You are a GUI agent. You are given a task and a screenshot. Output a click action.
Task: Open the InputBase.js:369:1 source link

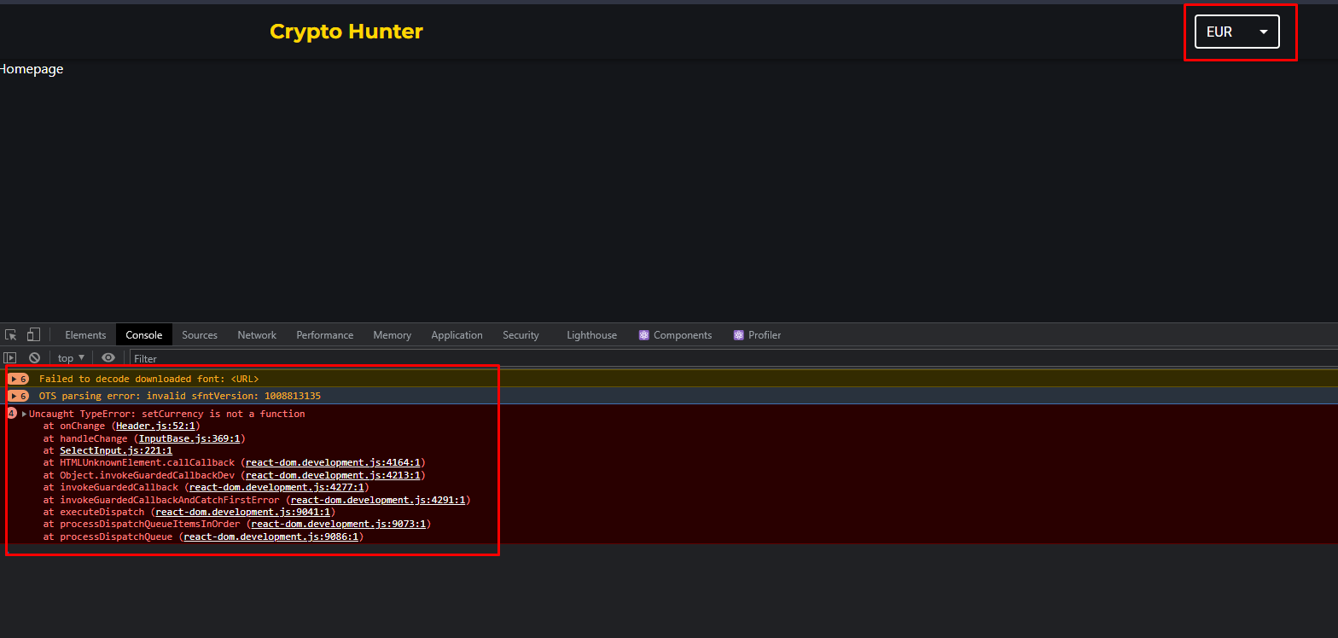[191, 438]
